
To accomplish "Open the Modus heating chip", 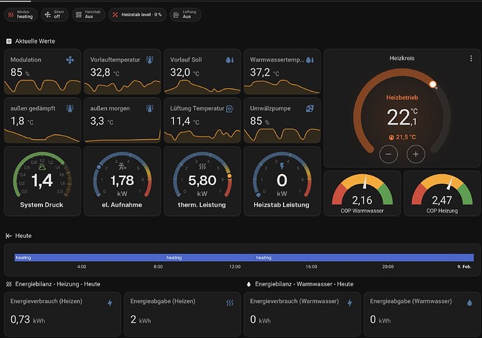I will pyautogui.click(x=20, y=15).
